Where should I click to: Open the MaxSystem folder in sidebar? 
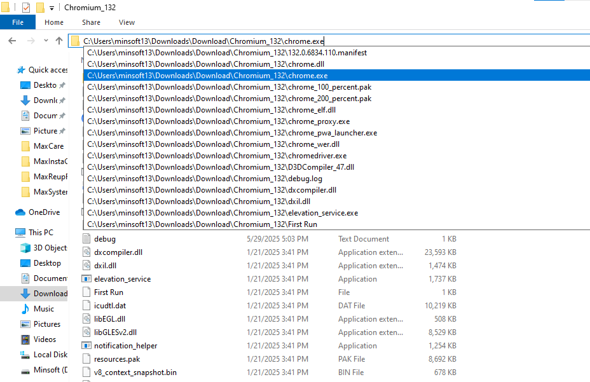click(43, 192)
